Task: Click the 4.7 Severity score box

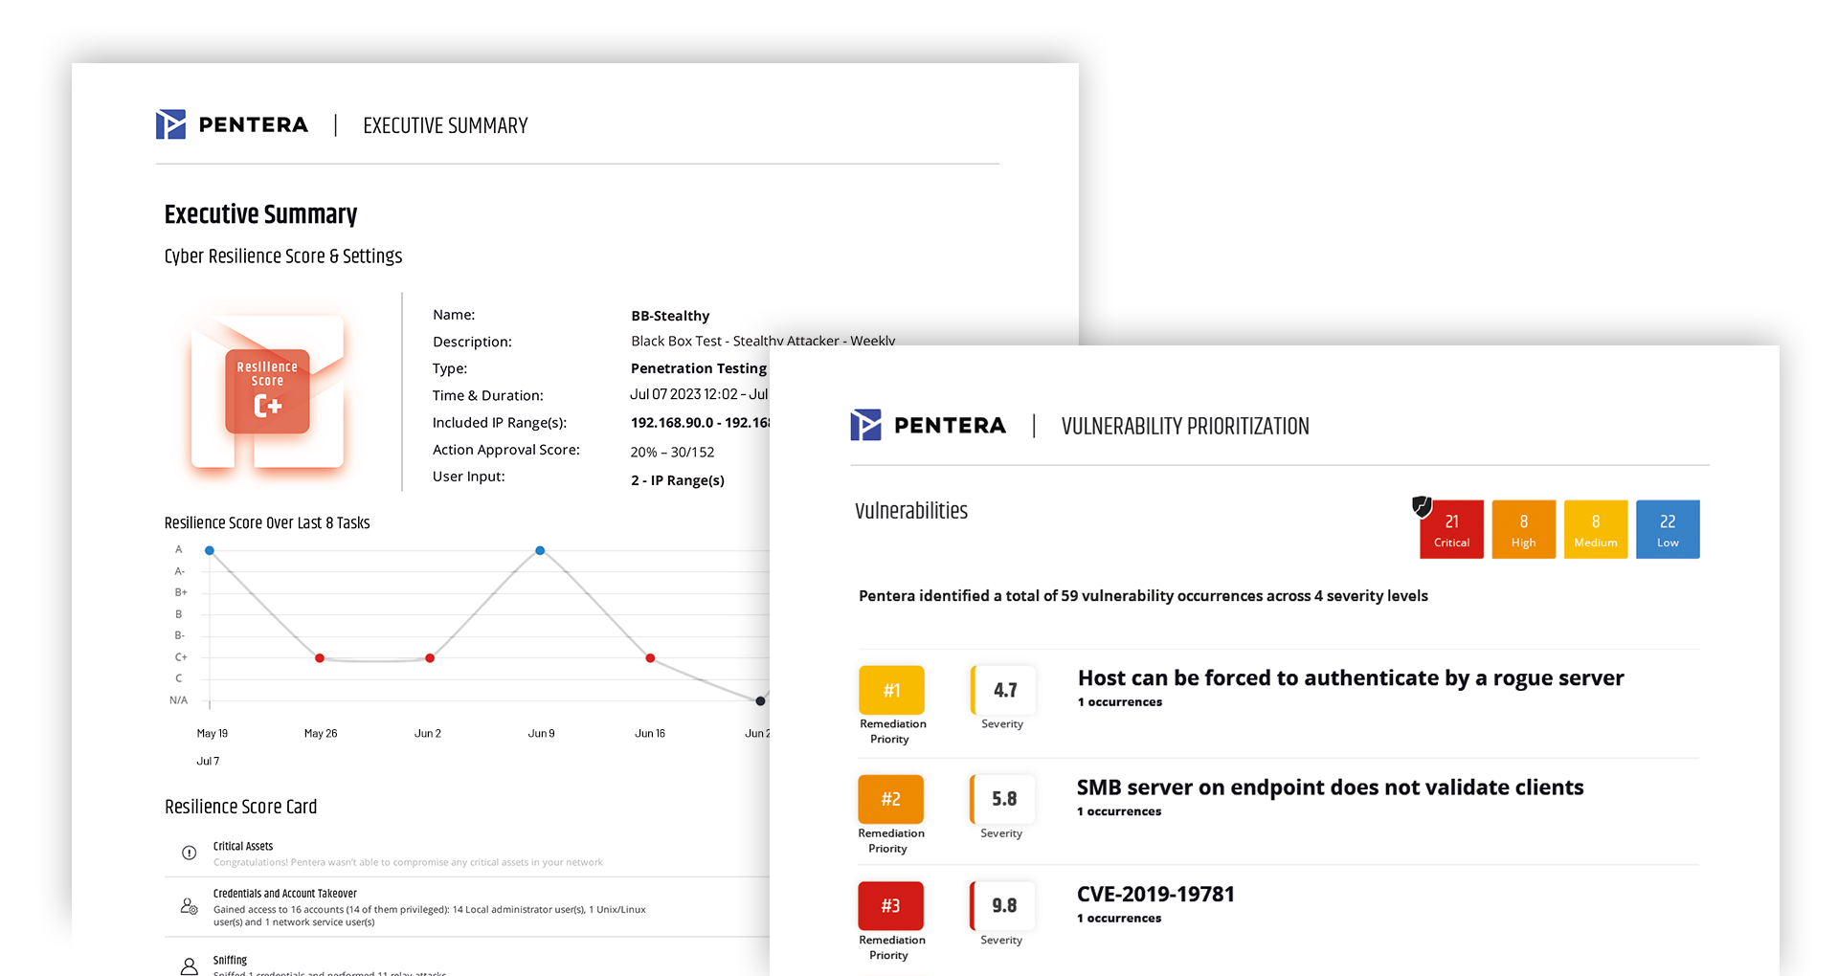Action: [1003, 690]
